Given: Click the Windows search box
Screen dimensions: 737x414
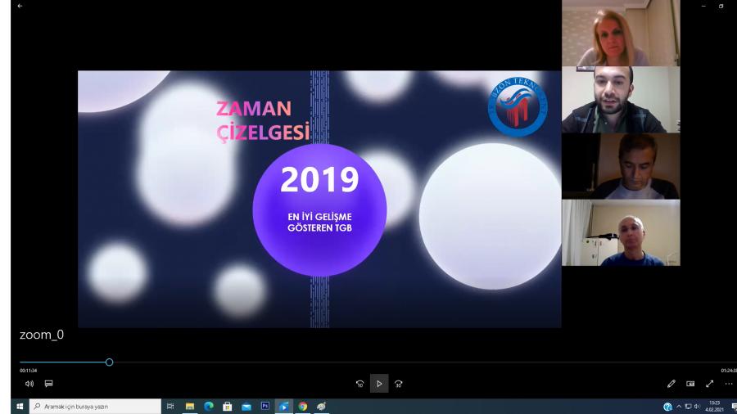Looking at the screenshot, I should (x=95, y=407).
